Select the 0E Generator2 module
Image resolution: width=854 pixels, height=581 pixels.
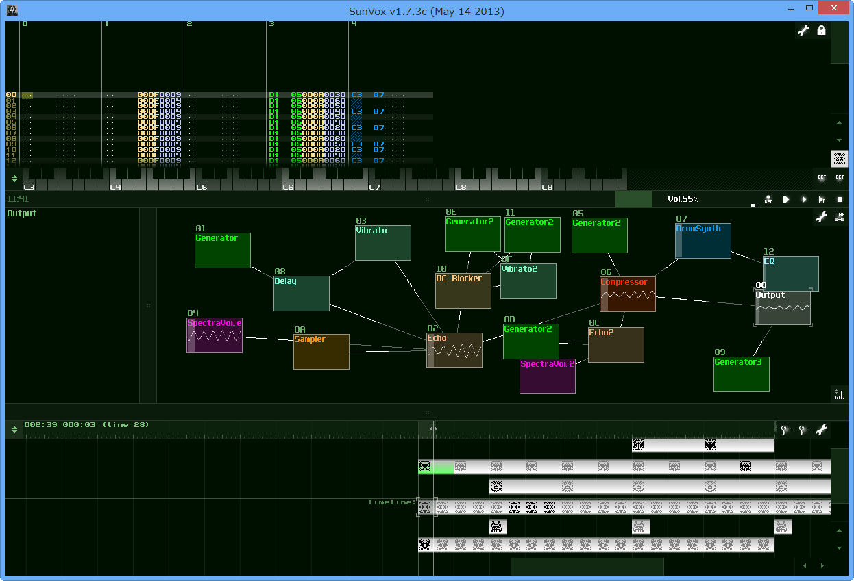pos(473,234)
